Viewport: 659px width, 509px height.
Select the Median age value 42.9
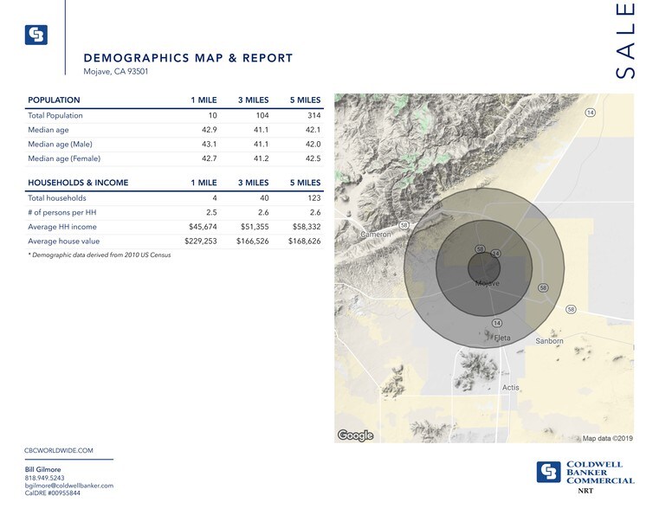pos(210,130)
